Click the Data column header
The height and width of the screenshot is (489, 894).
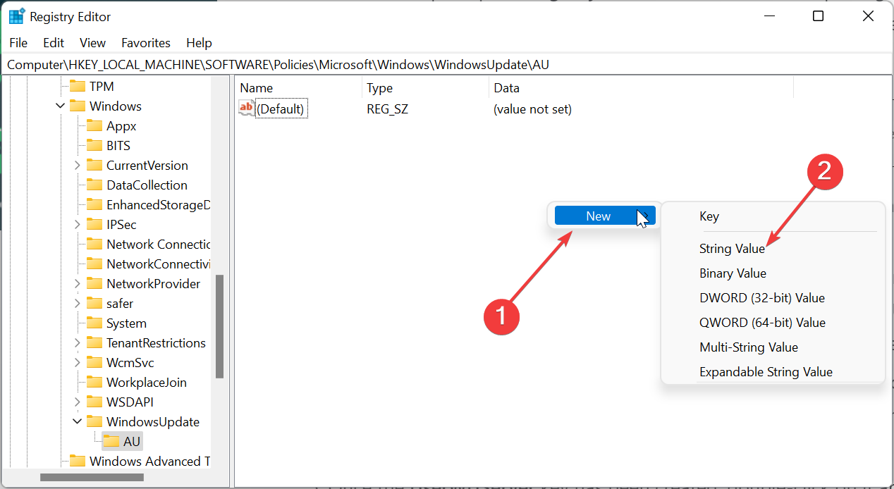click(641, 88)
